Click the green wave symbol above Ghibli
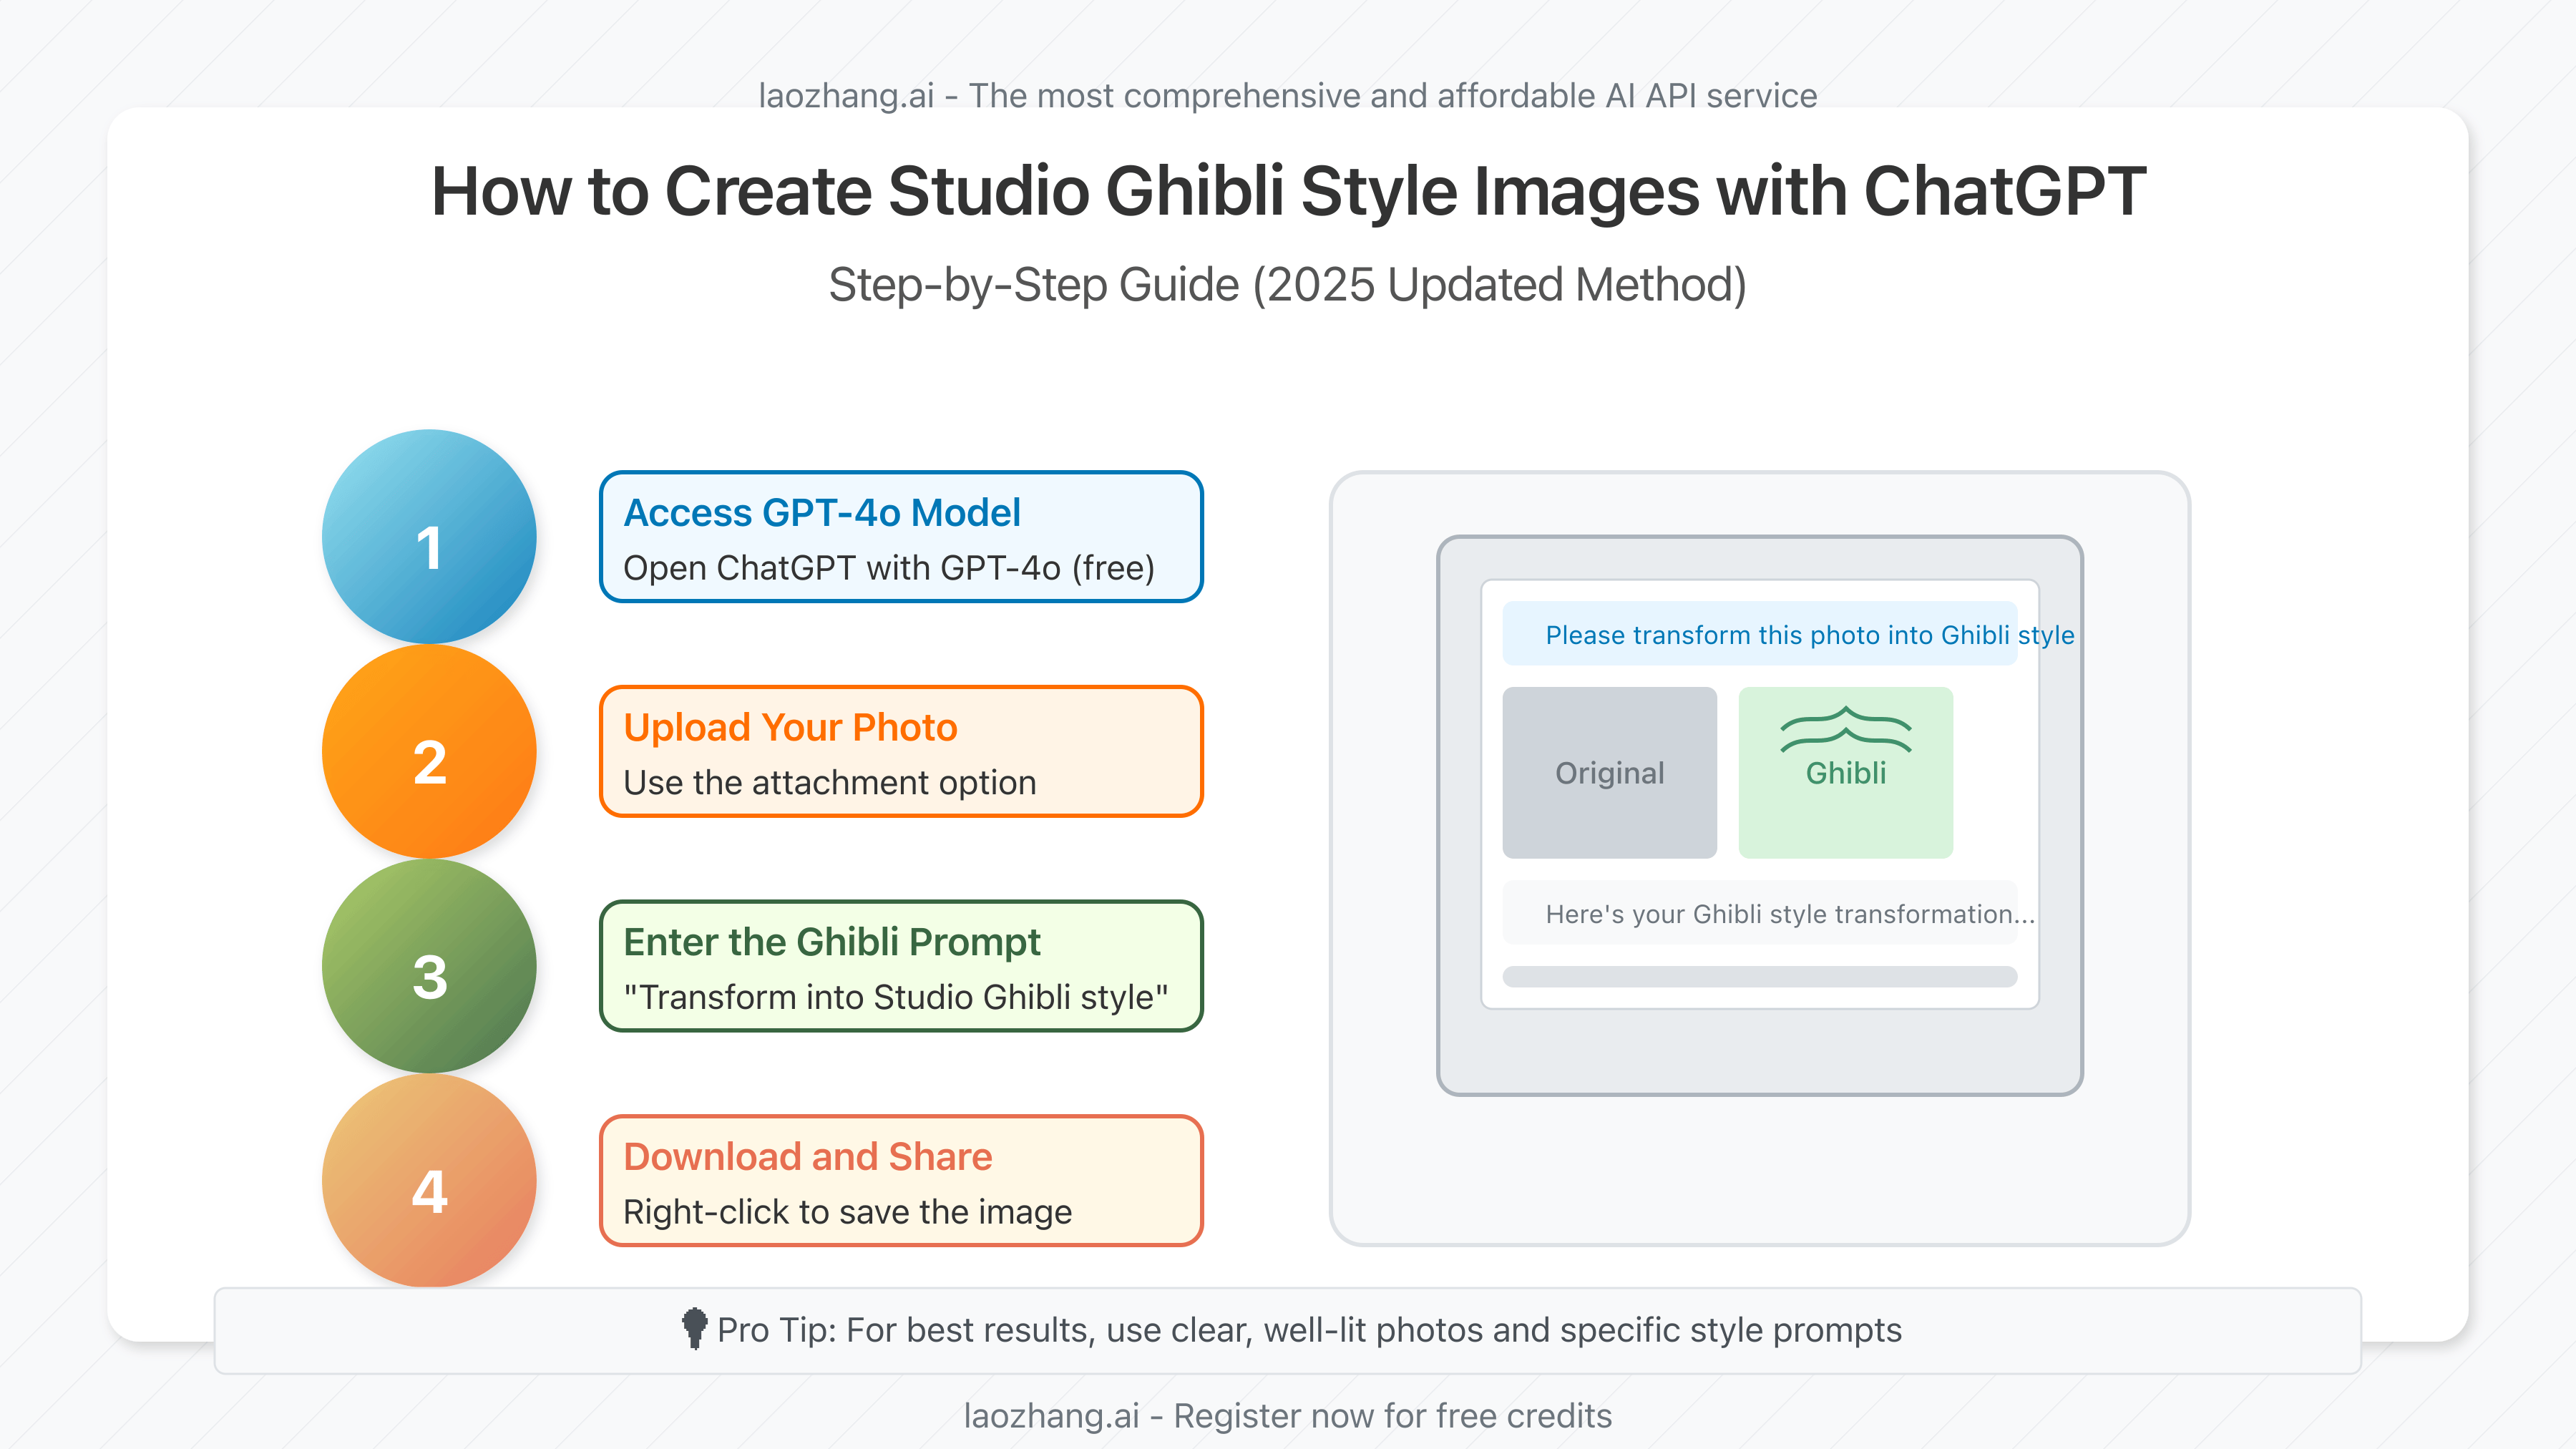Viewport: 2576px width, 1449px height. pos(1845,730)
